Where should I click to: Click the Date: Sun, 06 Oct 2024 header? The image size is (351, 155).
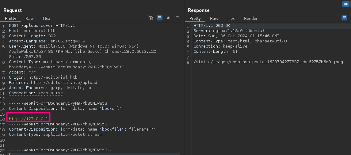[236, 36]
